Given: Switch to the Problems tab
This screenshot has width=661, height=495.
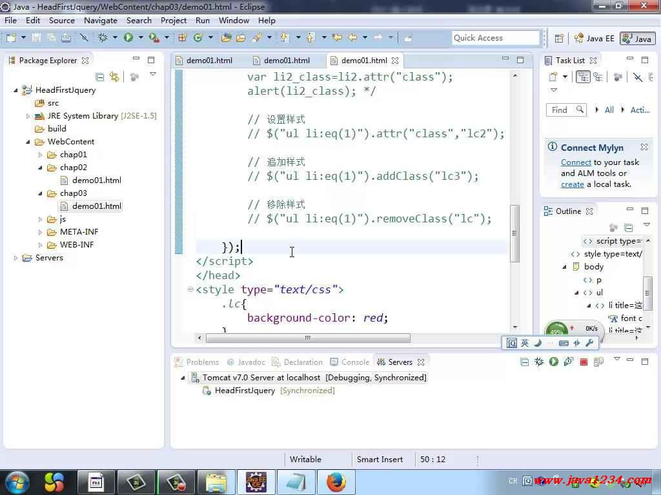Looking at the screenshot, I should (x=197, y=362).
